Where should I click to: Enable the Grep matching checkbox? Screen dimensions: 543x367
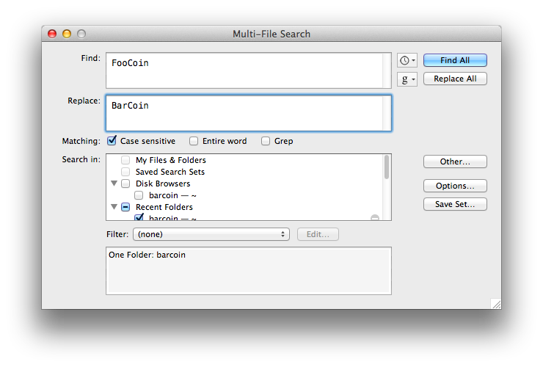(266, 141)
